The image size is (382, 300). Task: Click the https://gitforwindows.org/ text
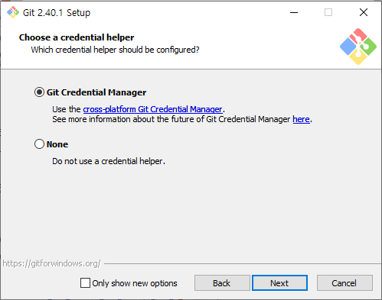(51, 263)
